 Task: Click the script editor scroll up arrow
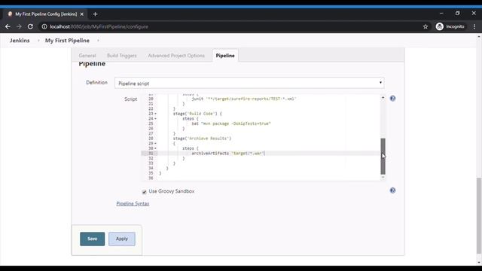pyautogui.click(x=383, y=97)
